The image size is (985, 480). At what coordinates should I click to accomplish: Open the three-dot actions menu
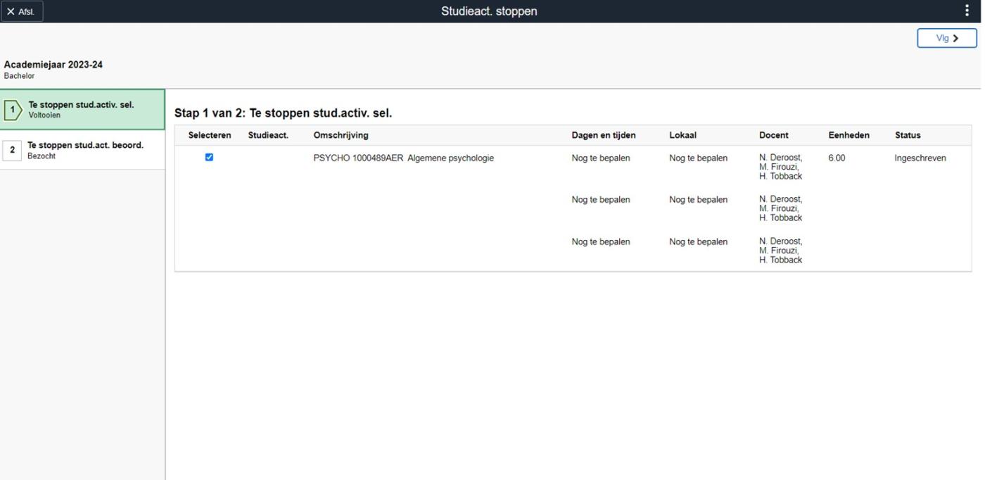(x=967, y=11)
